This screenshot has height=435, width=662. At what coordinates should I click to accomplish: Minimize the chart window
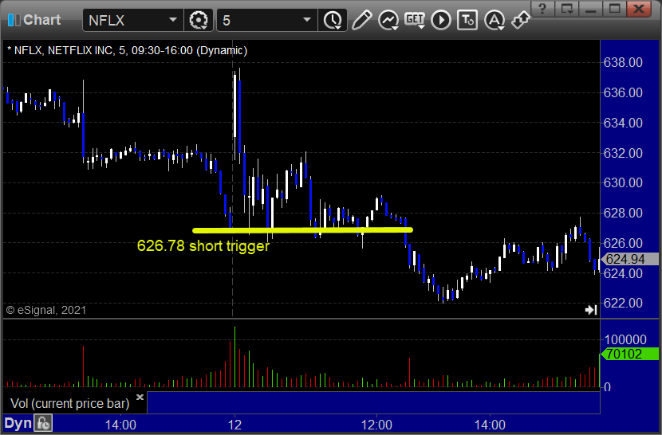pyautogui.click(x=591, y=8)
